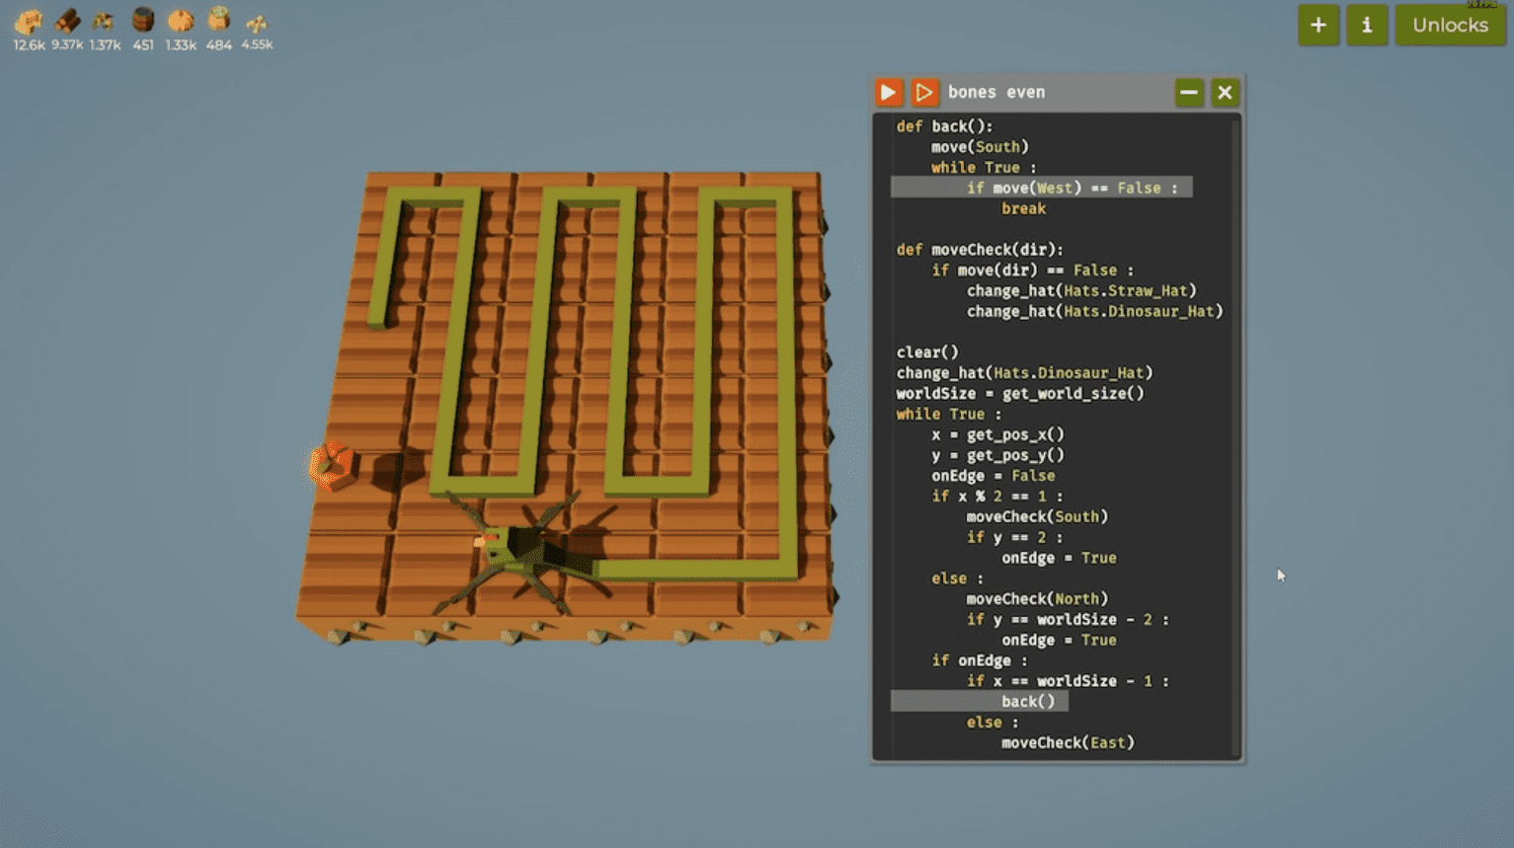Minimize the bones even code window
Screen dimensions: 1514x848
[x=1188, y=92]
